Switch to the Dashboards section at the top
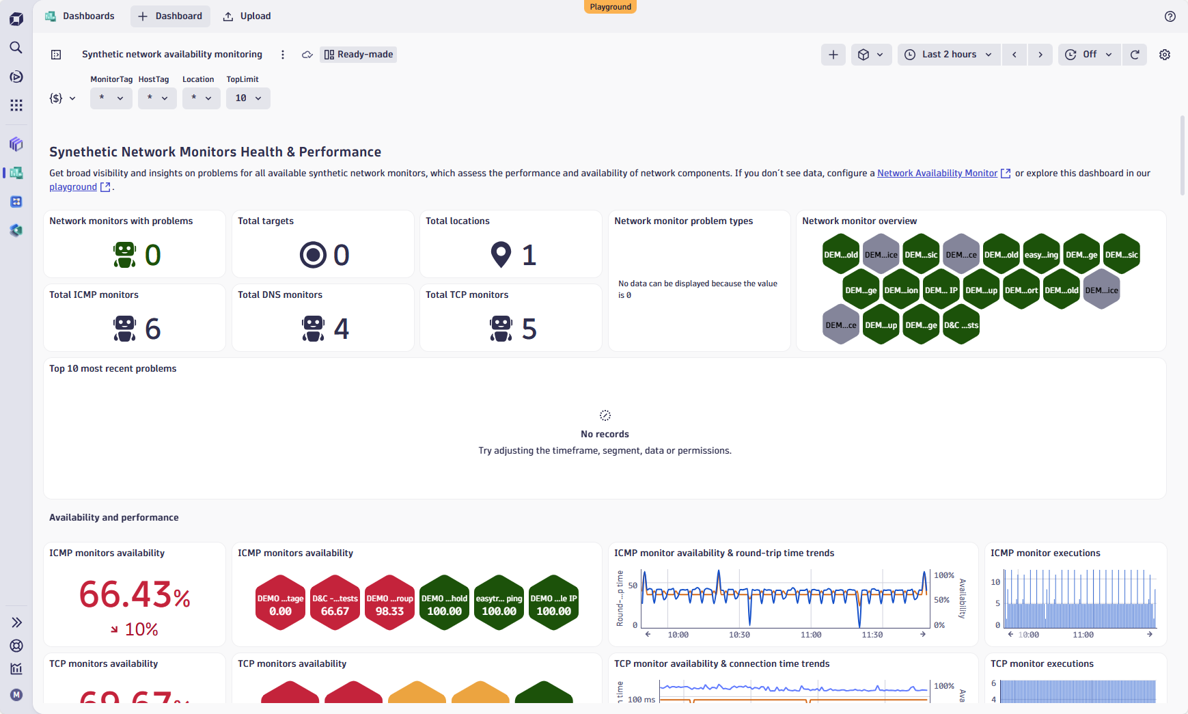This screenshot has height=714, width=1188. pyautogui.click(x=80, y=16)
